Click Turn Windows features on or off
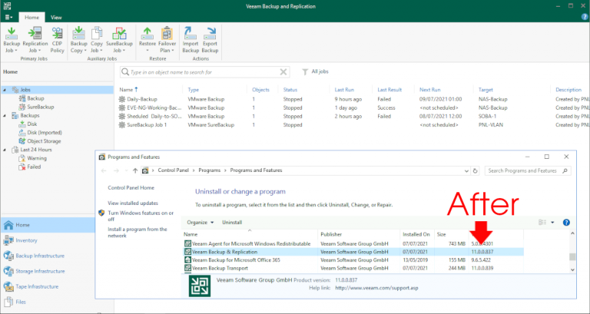The height and width of the screenshot is (314, 590). click(x=141, y=216)
